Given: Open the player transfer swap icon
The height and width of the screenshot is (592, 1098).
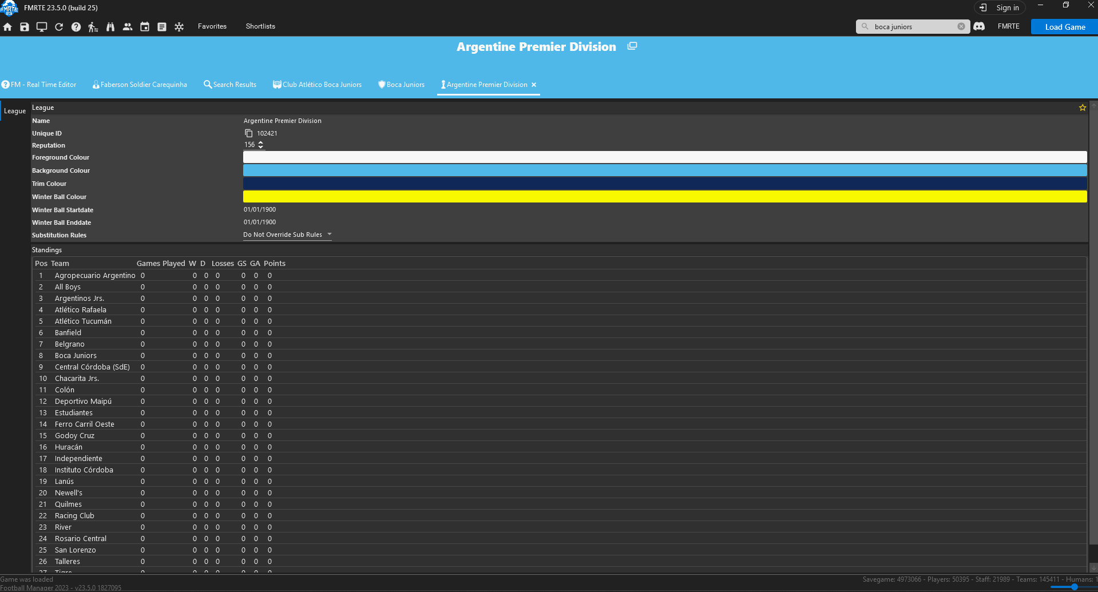Looking at the screenshot, I should point(93,27).
